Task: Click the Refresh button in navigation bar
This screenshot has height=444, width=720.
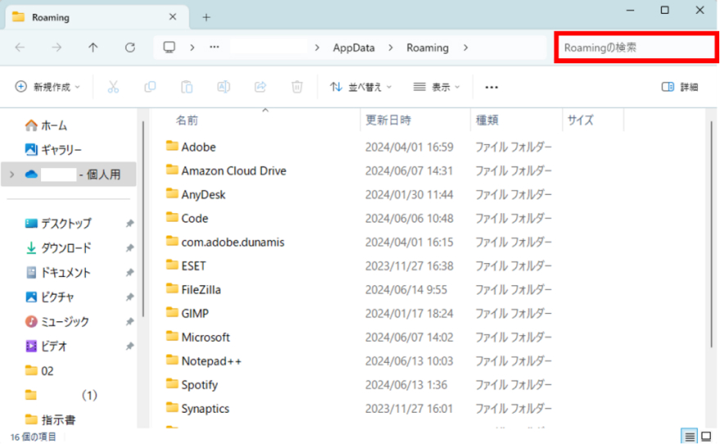Action: [x=130, y=48]
